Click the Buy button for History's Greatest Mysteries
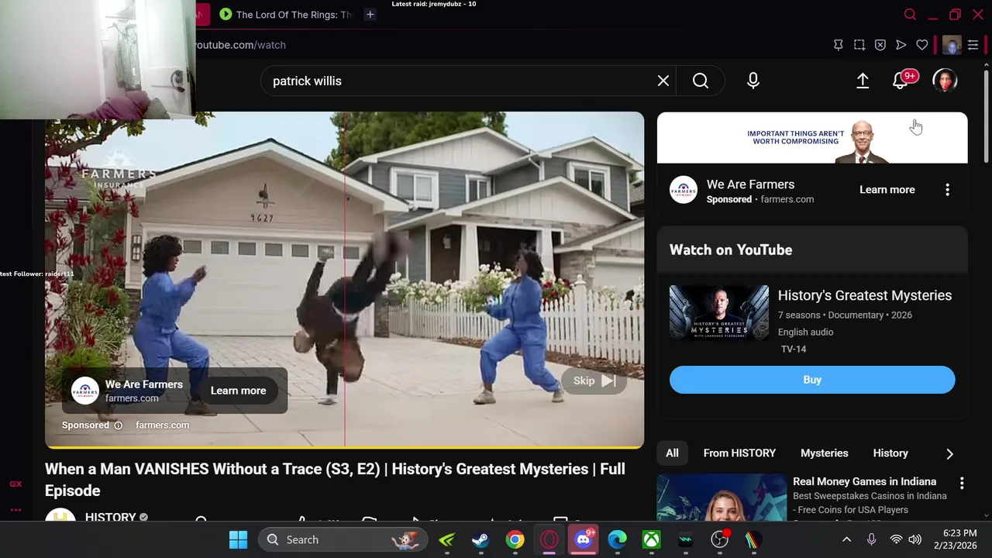This screenshot has width=992, height=558. (x=812, y=380)
